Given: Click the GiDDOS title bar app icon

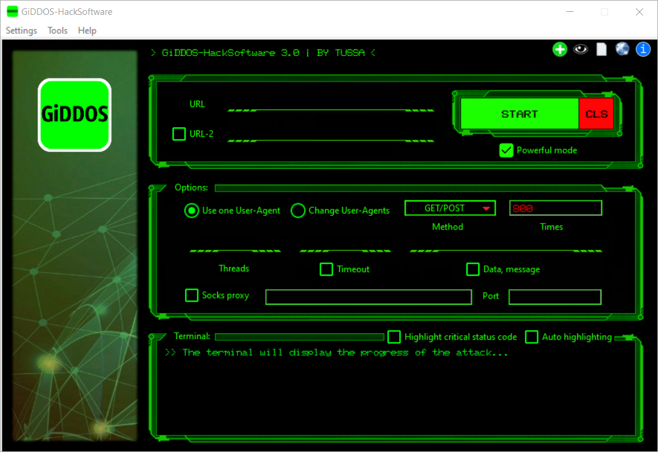Looking at the screenshot, I should click(12, 11).
